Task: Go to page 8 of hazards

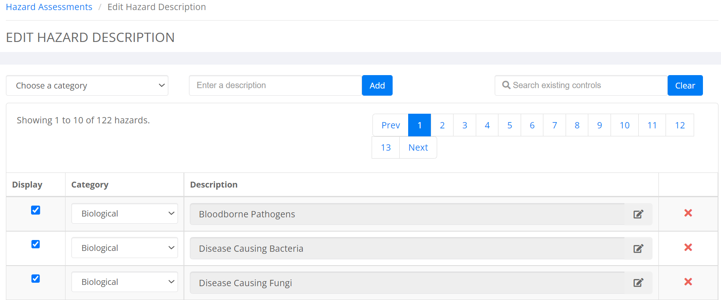Action: click(577, 125)
